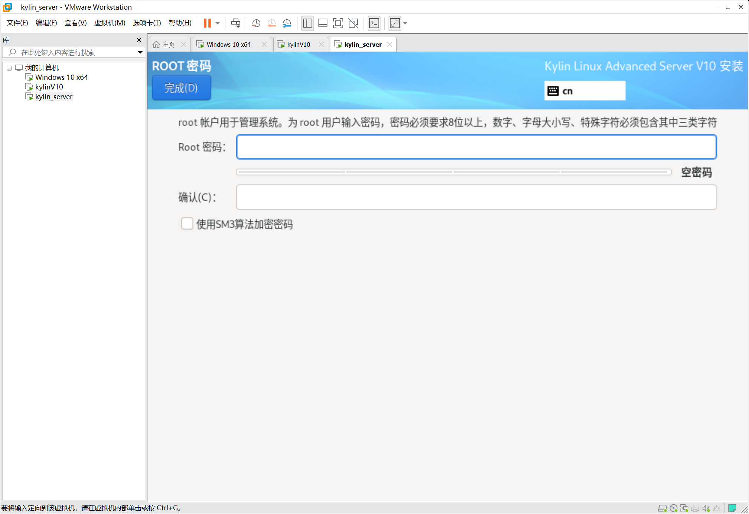749x514 pixels.
Task: Click the Root密码 input field
Action: [x=477, y=147]
